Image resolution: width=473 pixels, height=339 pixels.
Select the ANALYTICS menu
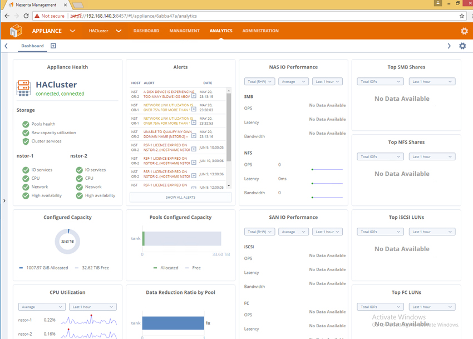[x=221, y=31]
